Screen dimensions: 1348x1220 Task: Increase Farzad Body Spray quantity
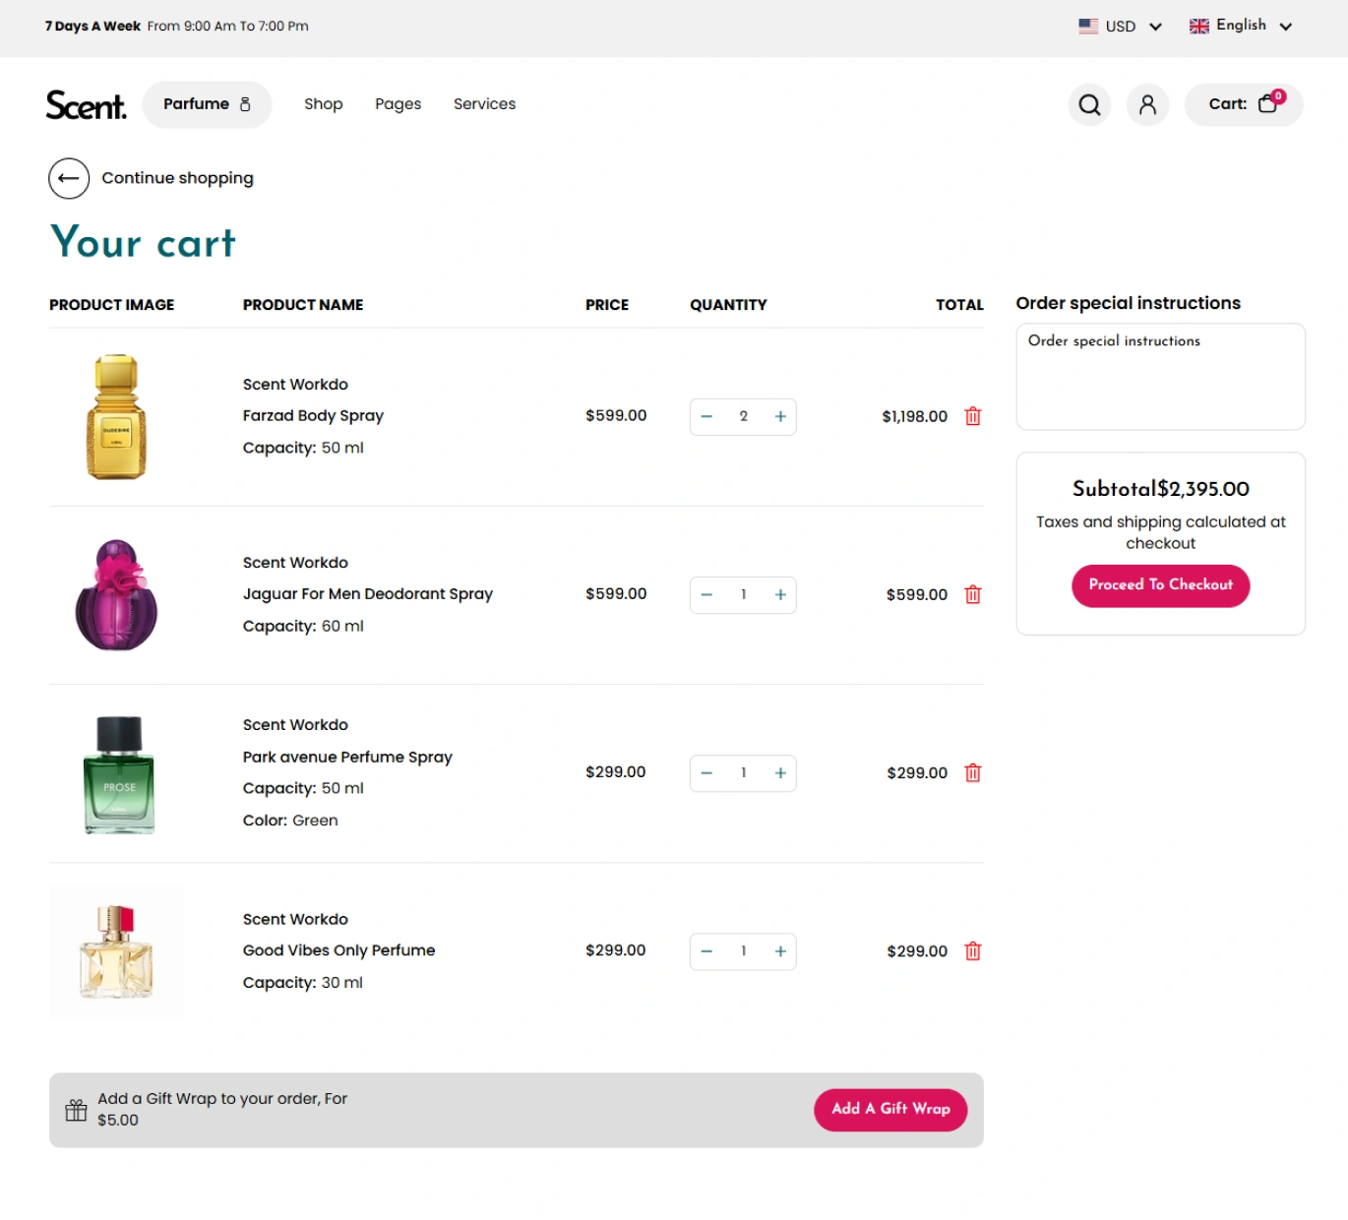click(780, 416)
